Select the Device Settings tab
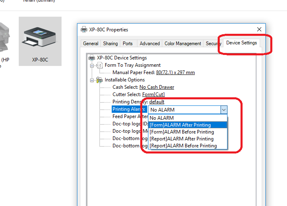 (x=241, y=43)
